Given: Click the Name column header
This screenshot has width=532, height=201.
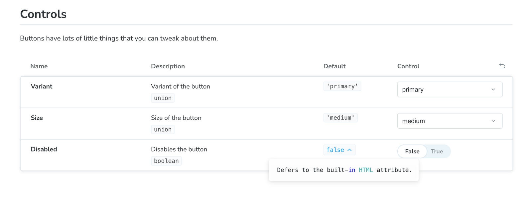Looking at the screenshot, I should click(x=39, y=66).
